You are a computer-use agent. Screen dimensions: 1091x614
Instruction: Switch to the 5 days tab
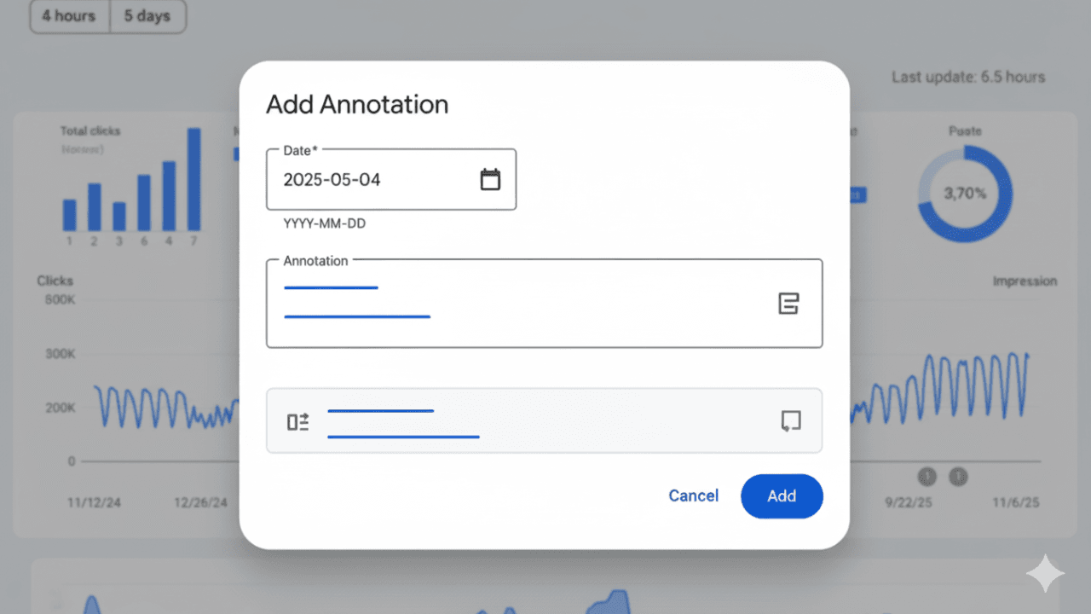147,16
